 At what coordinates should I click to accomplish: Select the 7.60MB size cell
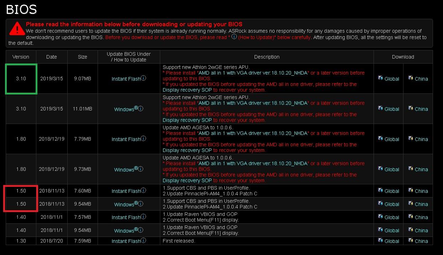click(x=82, y=191)
